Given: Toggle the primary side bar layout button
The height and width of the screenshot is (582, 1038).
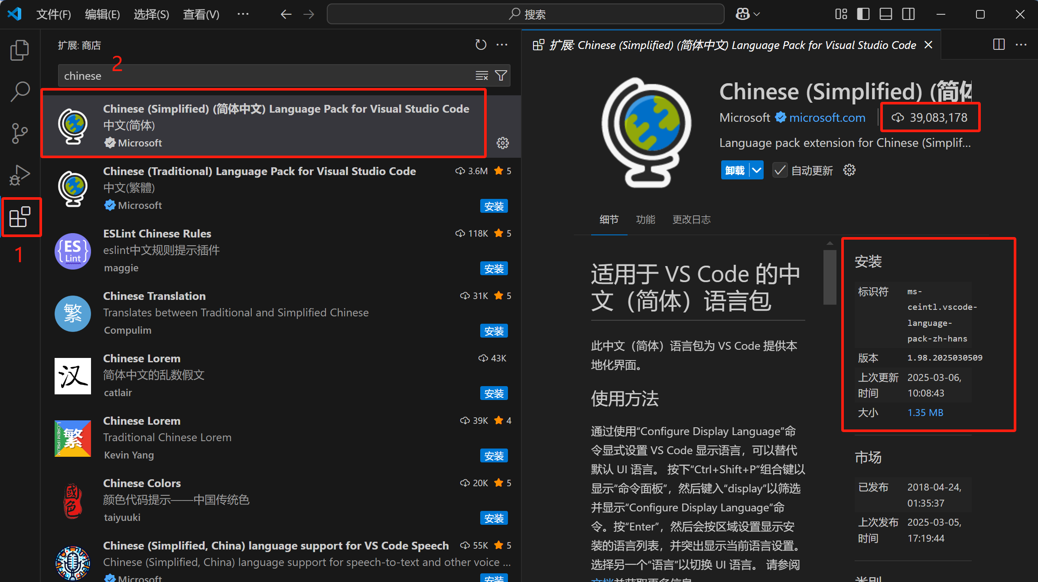Looking at the screenshot, I should (863, 14).
